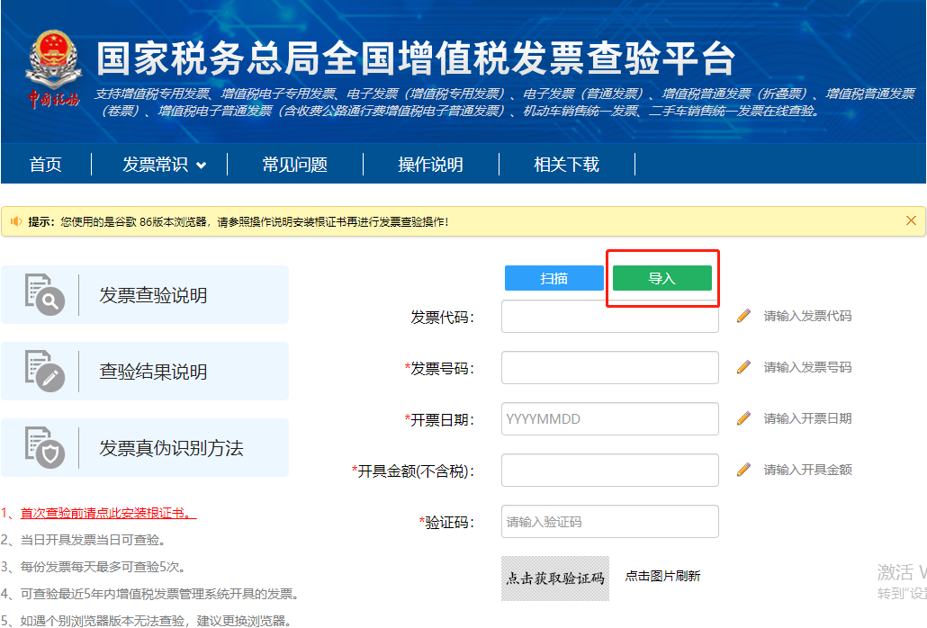927x628 pixels.
Task: Open the 常见问题 page
Action: point(294,165)
